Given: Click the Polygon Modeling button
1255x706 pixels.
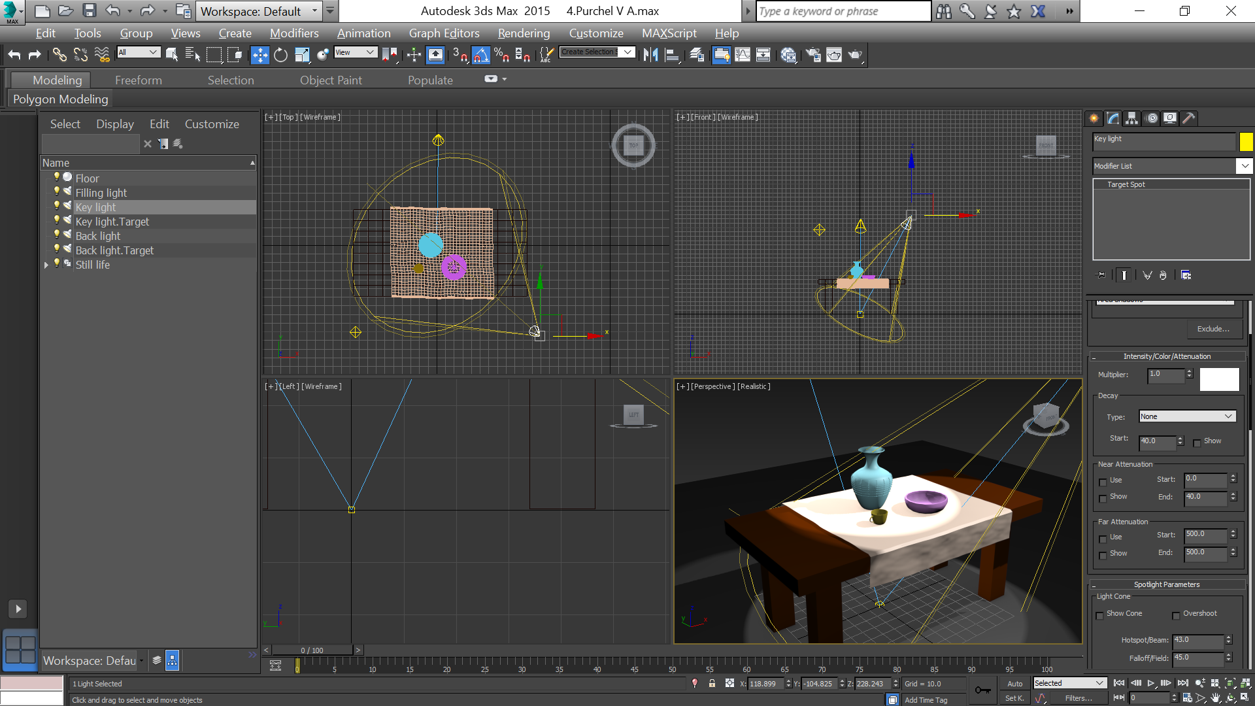Looking at the screenshot, I should pyautogui.click(x=60, y=99).
